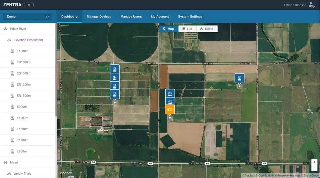Select the isolated device marker east of the field

pos(239,78)
